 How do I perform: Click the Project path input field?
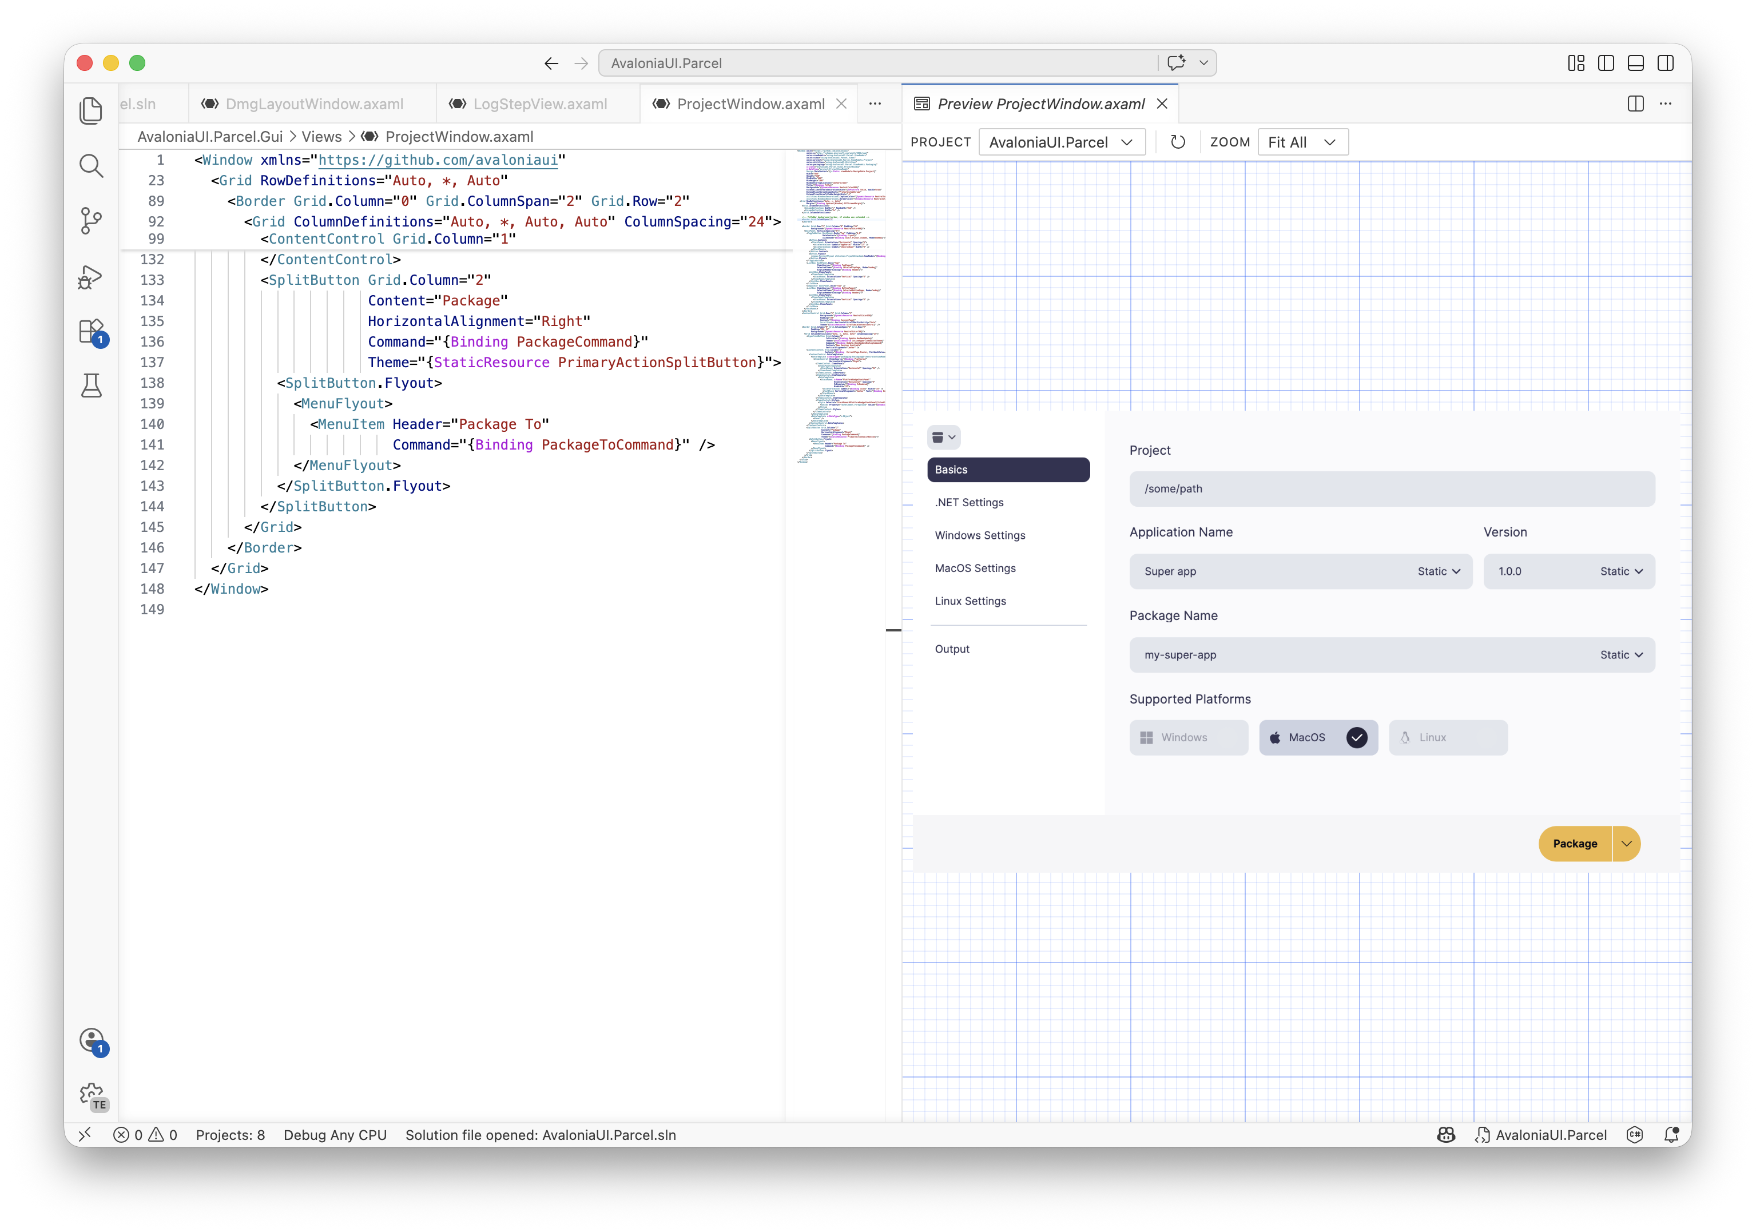[1391, 488]
